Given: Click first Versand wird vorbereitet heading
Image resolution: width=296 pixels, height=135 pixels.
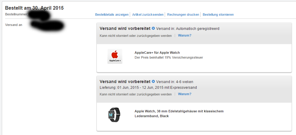Looking at the screenshot, I should pos(125,28).
